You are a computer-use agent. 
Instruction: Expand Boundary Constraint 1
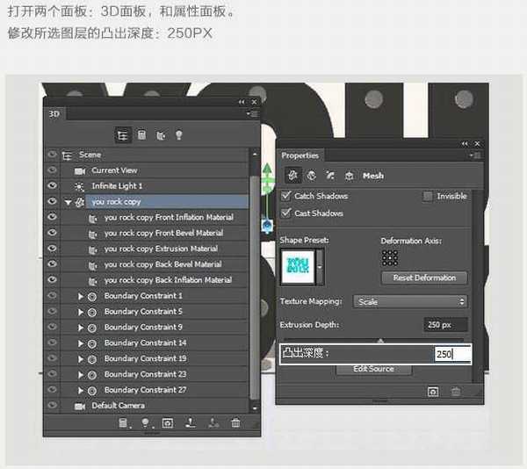point(81,296)
